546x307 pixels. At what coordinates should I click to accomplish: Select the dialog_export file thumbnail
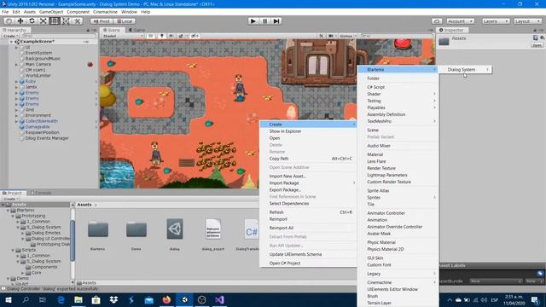[x=213, y=229]
